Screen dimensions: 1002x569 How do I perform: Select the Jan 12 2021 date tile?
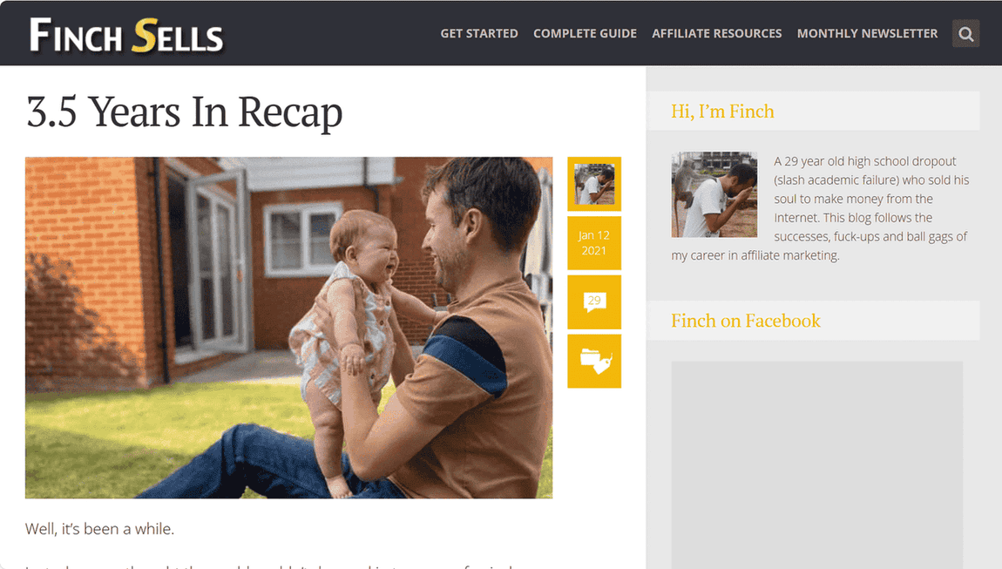pos(594,243)
